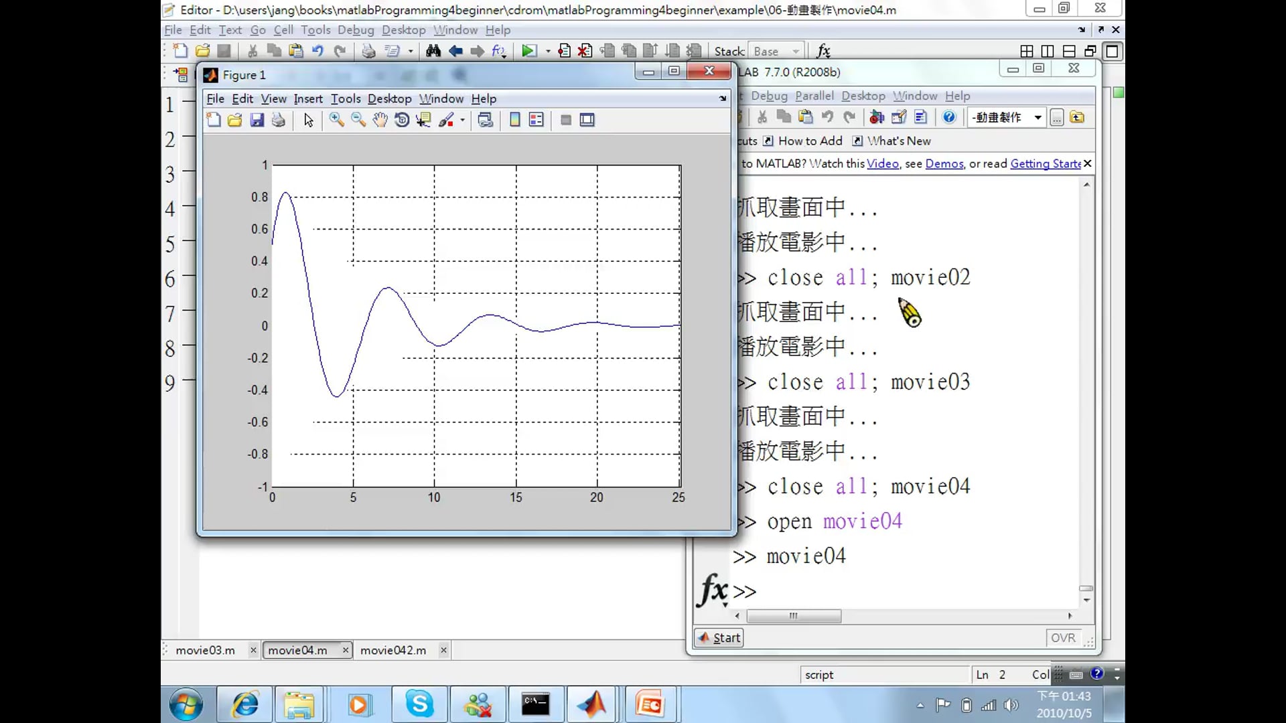Select the Zoom In tool in Figure toolbar
Image resolution: width=1286 pixels, height=723 pixels.
click(336, 120)
